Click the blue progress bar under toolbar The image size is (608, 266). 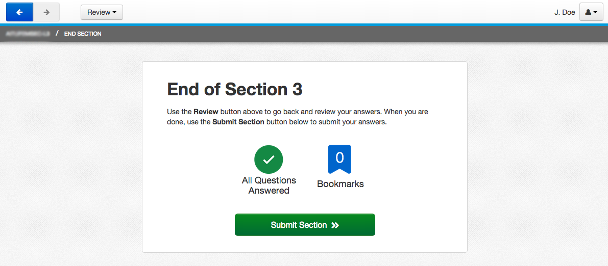(304, 24)
